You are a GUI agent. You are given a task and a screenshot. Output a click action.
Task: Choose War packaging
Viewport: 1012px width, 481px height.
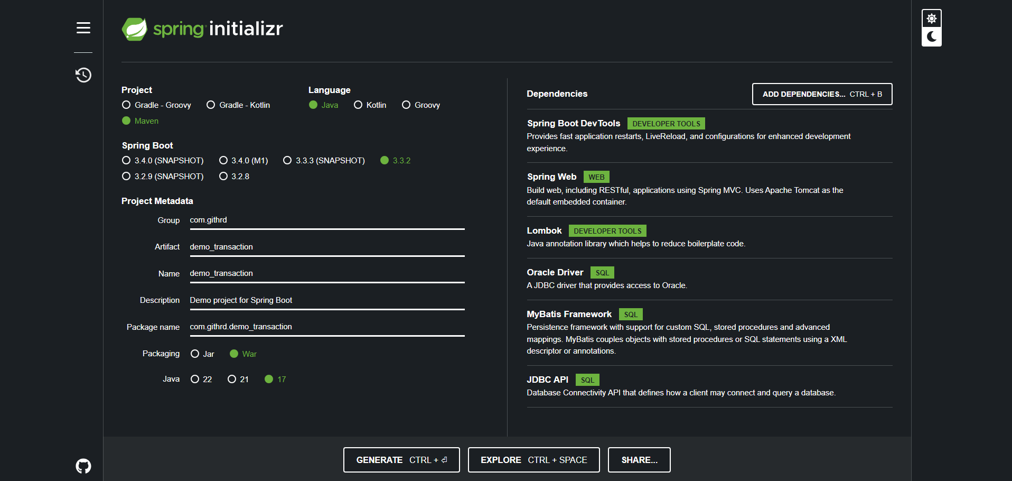(243, 354)
